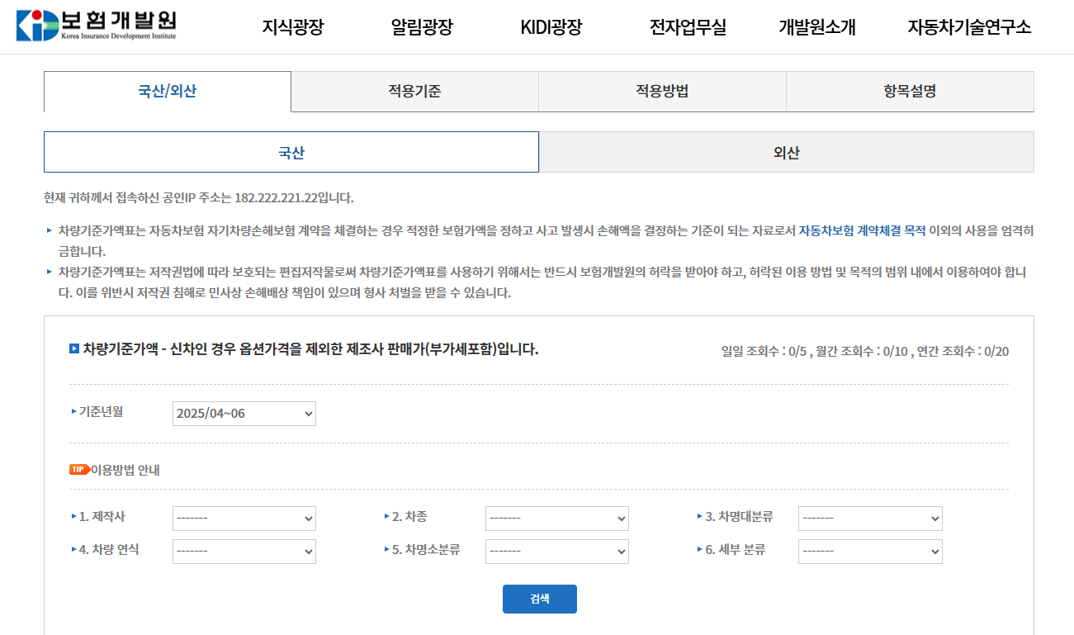This screenshot has height=635, width=1074.
Task: Open the 세부 분류 detail dropdown
Action: click(869, 551)
